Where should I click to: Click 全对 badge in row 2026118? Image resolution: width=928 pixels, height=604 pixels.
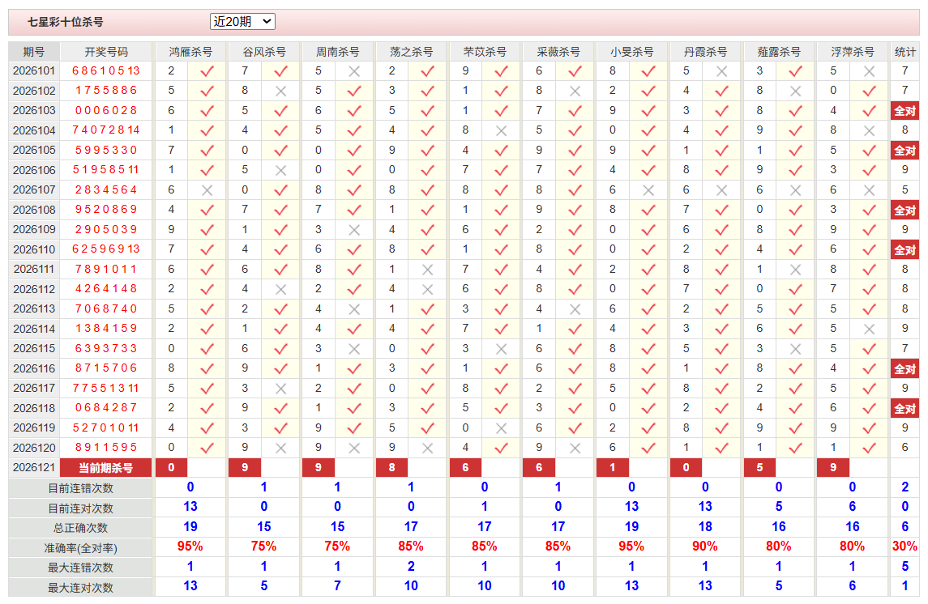click(x=905, y=408)
